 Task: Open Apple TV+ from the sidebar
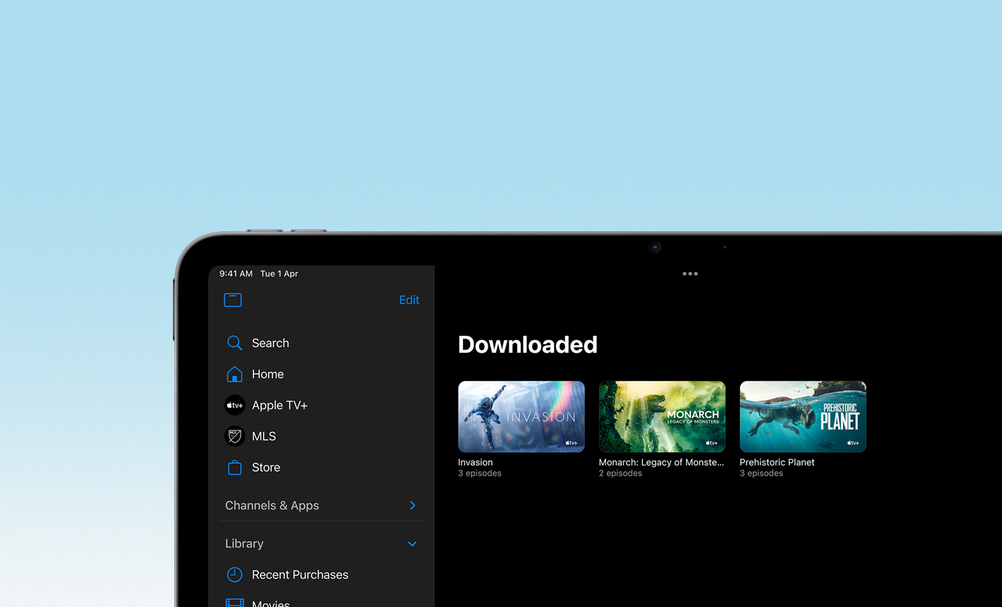click(x=279, y=405)
